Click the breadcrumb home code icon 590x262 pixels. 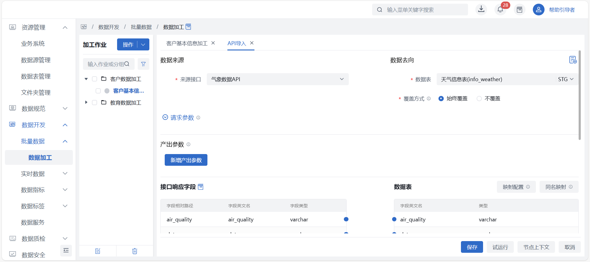coord(84,27)
